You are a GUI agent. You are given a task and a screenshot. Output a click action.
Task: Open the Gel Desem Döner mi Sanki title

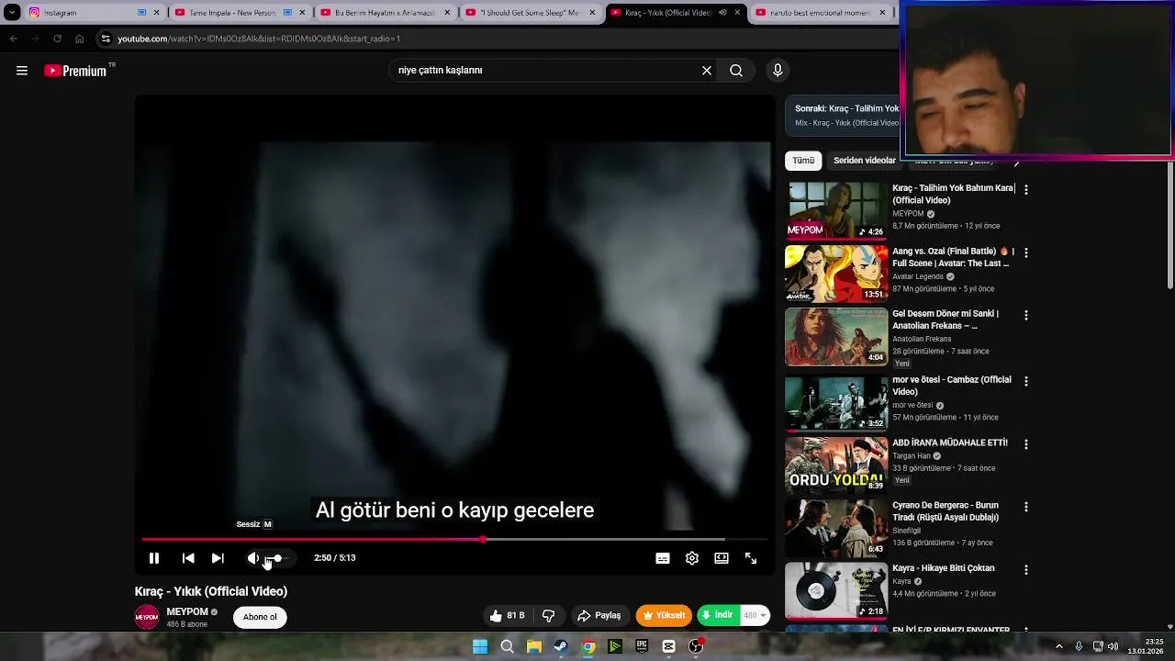(x=946, y=319)
